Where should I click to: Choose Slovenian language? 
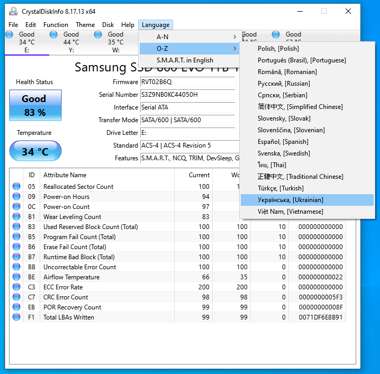click(307, 130)
